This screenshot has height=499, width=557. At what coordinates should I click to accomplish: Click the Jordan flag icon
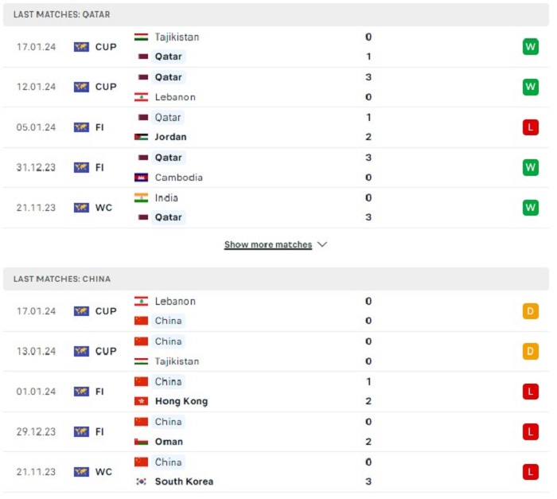pyautogui.click(x=141, y=137)
